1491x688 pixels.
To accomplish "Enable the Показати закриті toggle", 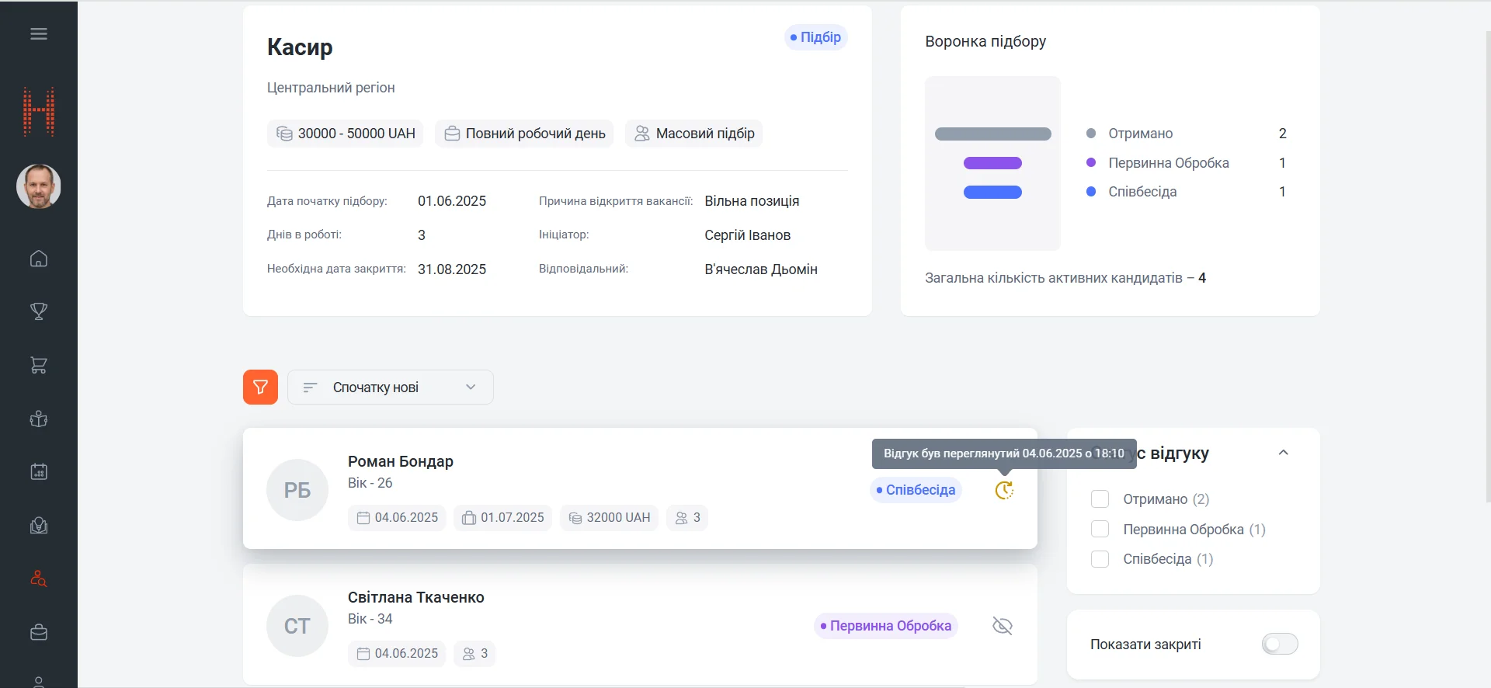I will click(x=1279, y=644).
